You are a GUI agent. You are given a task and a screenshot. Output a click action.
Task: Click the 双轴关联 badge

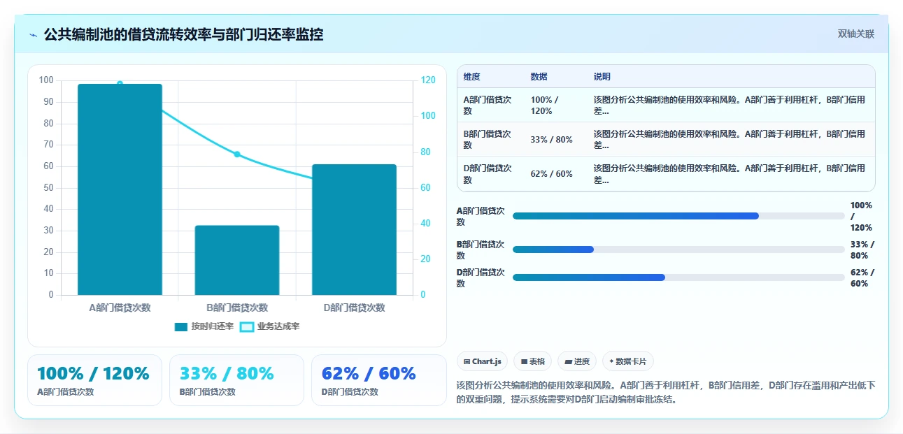pyautogui.click(x=856, y=34)
